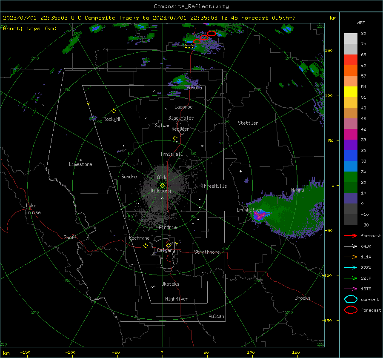
Task: Select the Airdrie label
Action: click(168, 227)
